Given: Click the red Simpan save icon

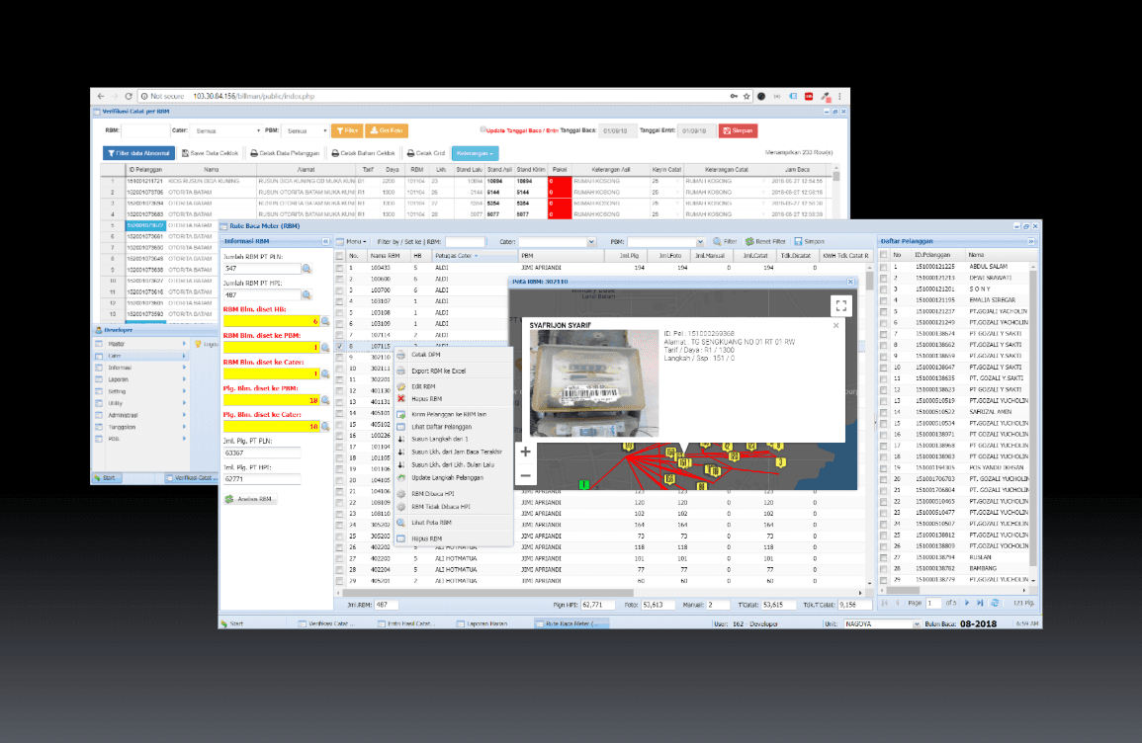Looking at the screenshot, I should [728, 129].
